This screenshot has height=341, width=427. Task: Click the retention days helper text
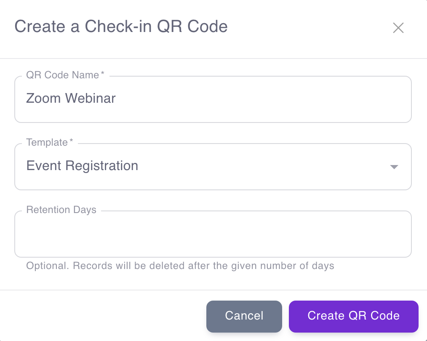180,266
